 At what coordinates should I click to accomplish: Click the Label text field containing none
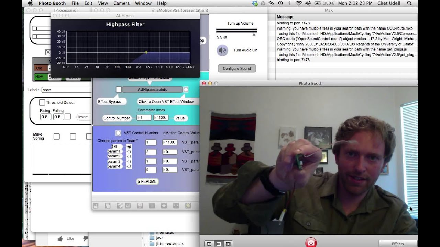66,90
